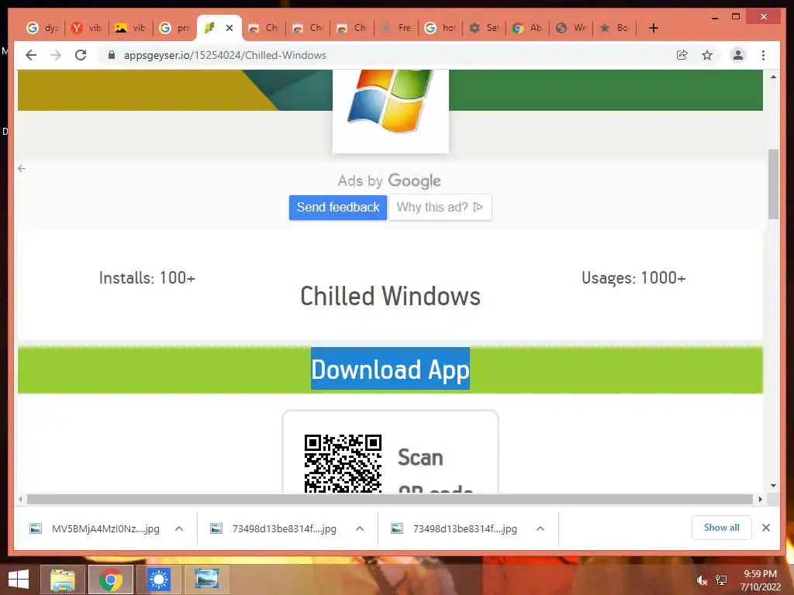Click the vertical scrollbar thumb
The height and width of the screenshot is (595, 794).
tap(773, 184)
